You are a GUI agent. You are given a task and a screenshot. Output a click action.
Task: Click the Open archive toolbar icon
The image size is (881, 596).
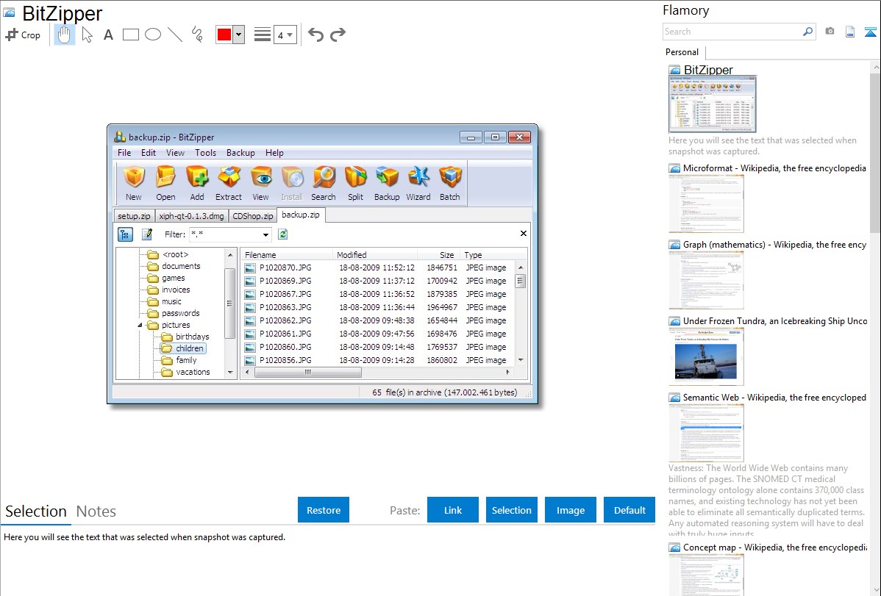(165, 183)
